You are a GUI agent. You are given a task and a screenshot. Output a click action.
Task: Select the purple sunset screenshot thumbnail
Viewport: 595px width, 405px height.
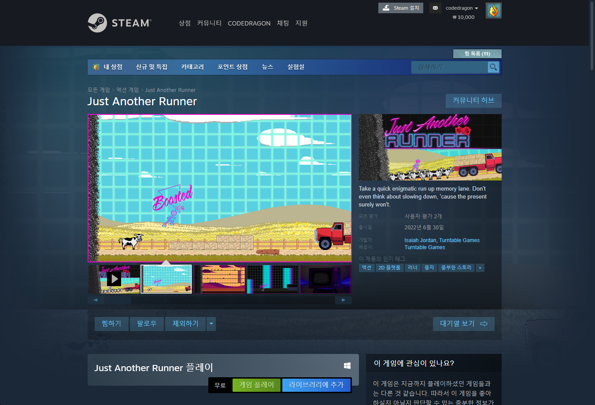tap(219, 279)
